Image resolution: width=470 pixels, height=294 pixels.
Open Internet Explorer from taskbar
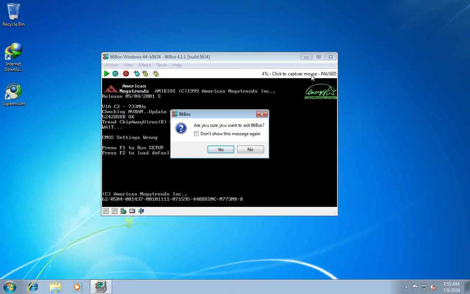pos(33,287)
